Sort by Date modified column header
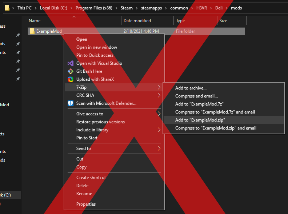The image size is (288, 214). click(x=137, y=21)
